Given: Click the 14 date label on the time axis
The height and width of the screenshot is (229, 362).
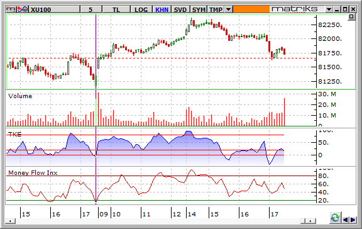Looking at the screenshot, I should pos(192,214).
